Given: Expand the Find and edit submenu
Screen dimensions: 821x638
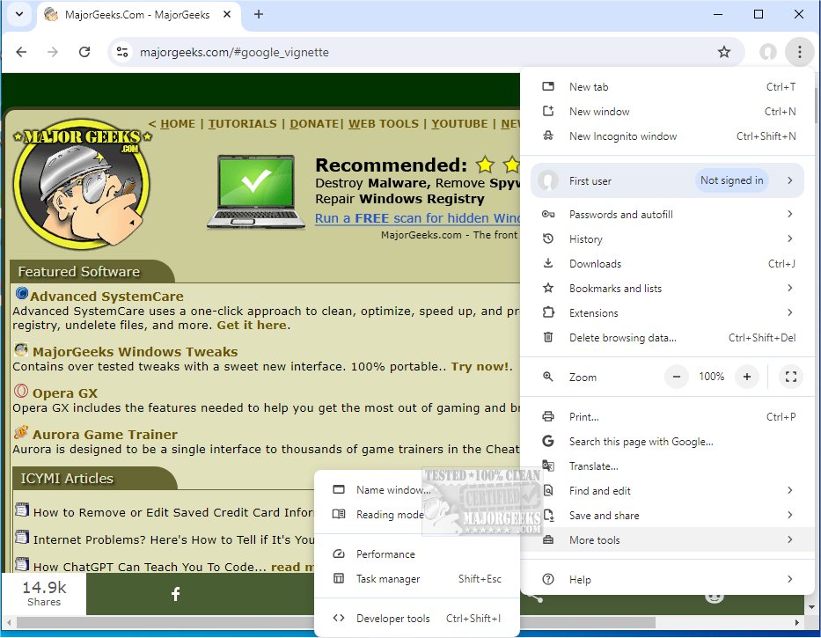Looking at the screenshot, I should click(600, 490).
